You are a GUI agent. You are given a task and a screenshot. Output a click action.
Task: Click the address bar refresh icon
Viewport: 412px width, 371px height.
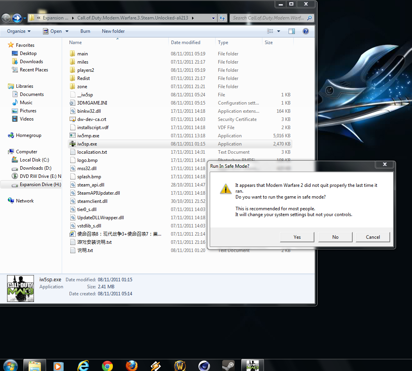tap(222, 18)
